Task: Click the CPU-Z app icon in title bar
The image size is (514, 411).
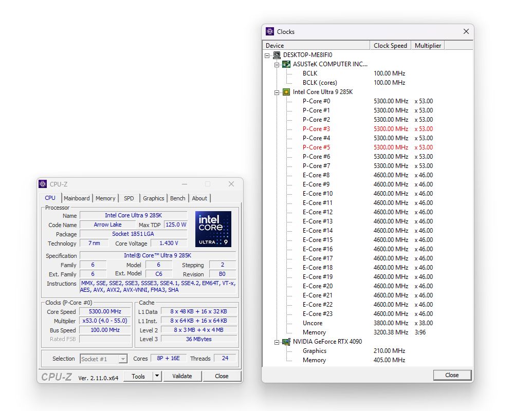Action: pos(43,184)
